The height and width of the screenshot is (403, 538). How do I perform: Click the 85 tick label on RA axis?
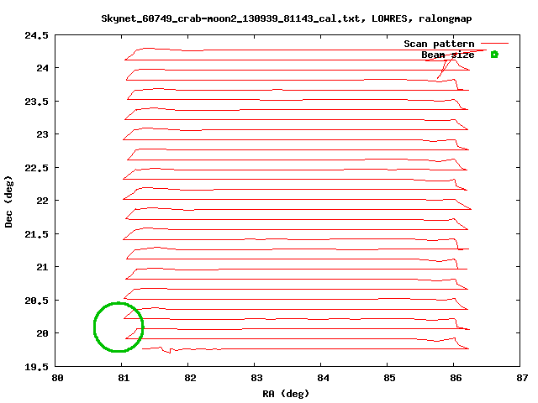tap(389, 378)
